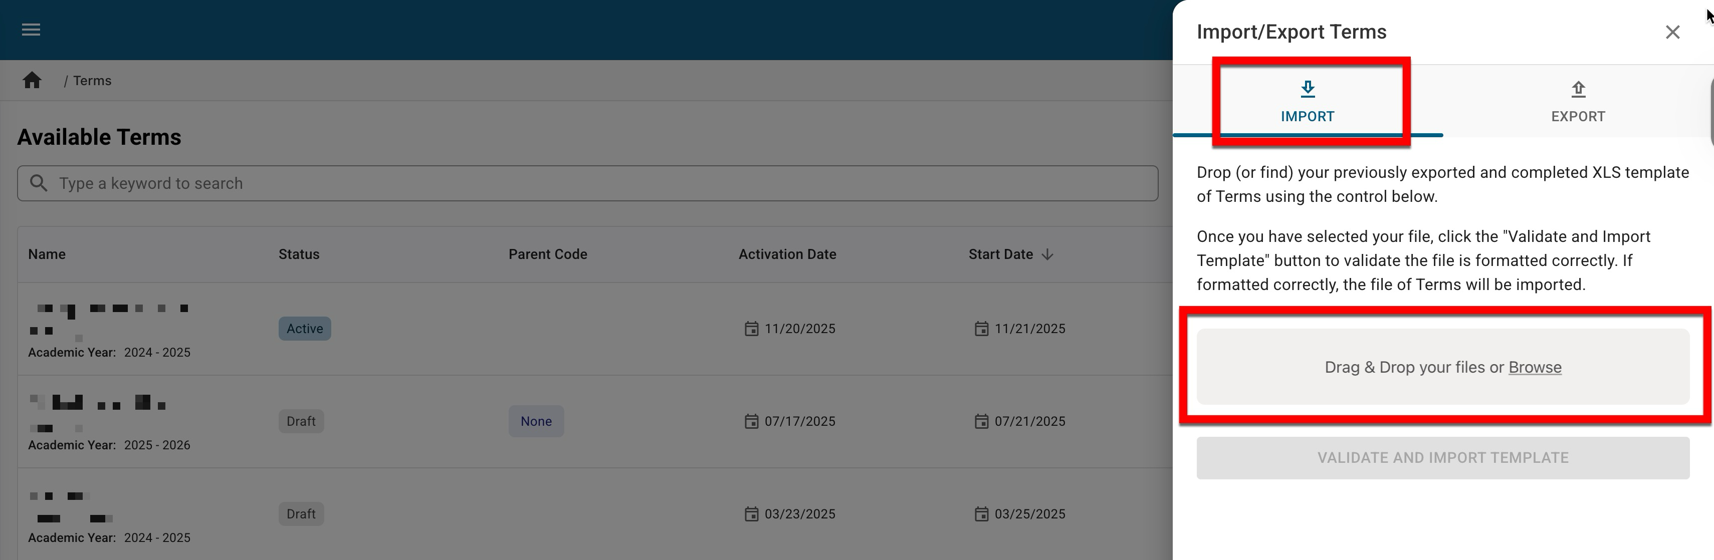Open the hamburger navigation menu
Viewport: 1714px width, 560px height.
[x=31, y=30]
